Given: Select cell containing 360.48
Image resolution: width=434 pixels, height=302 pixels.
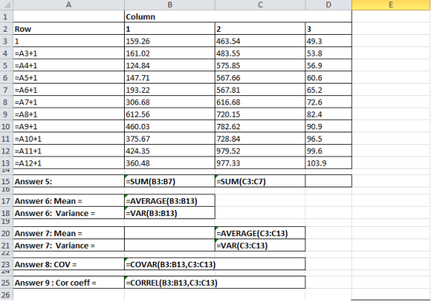Looking at the screenshot, I should point(170,163).
